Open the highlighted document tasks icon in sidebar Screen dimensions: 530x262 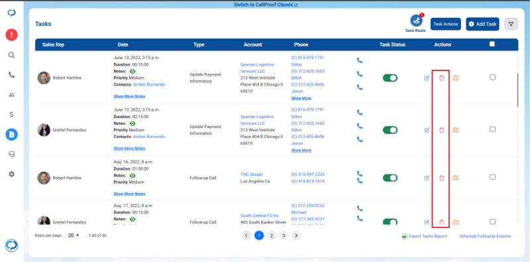point(11,135)
